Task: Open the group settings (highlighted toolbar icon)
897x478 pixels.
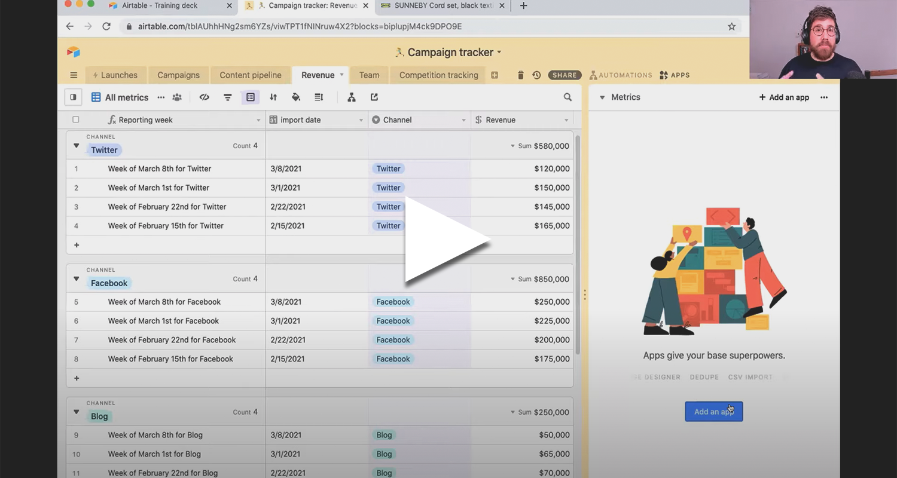Action: (250, 97)
